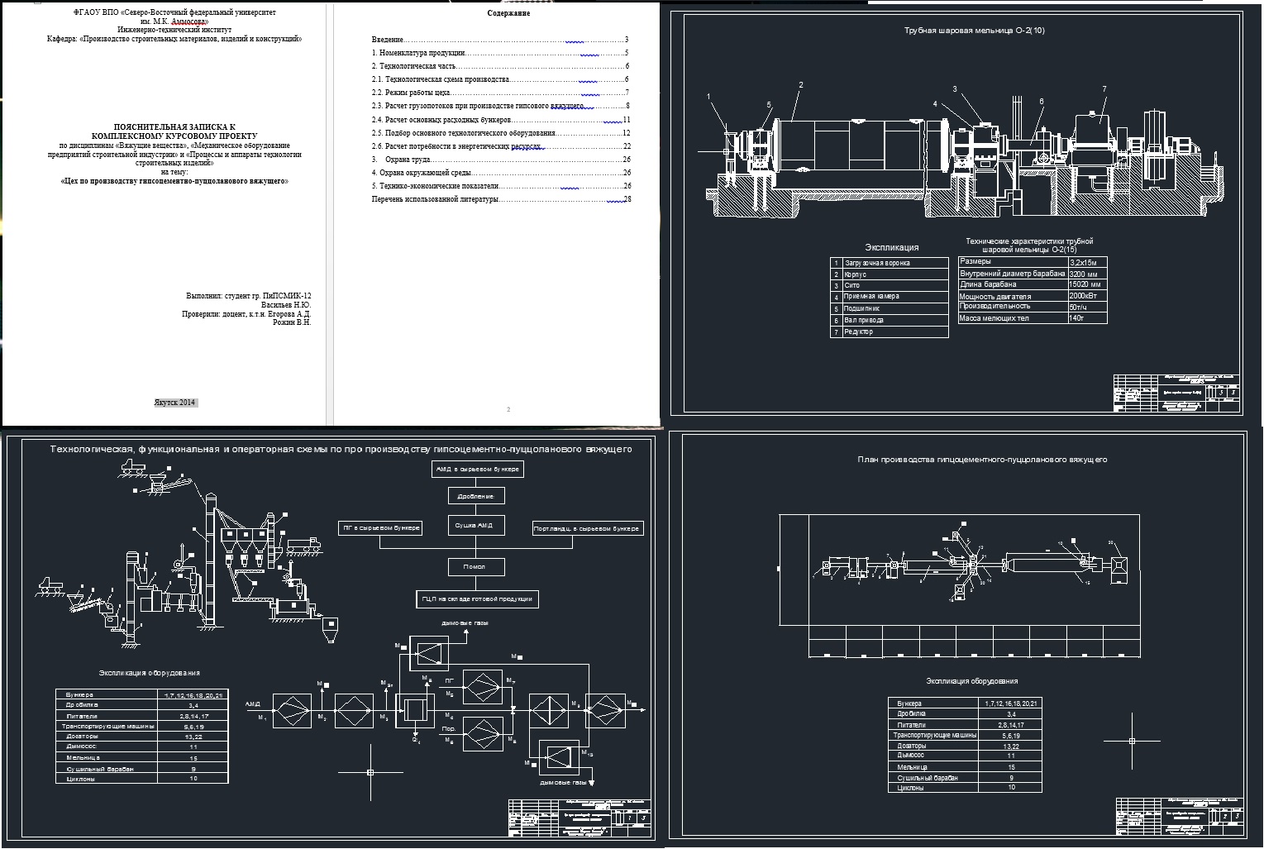Select '2.1. Технологическая схема производства' contents line
The width and height of the screenshot is (1264, 849).
pos(500,79)
